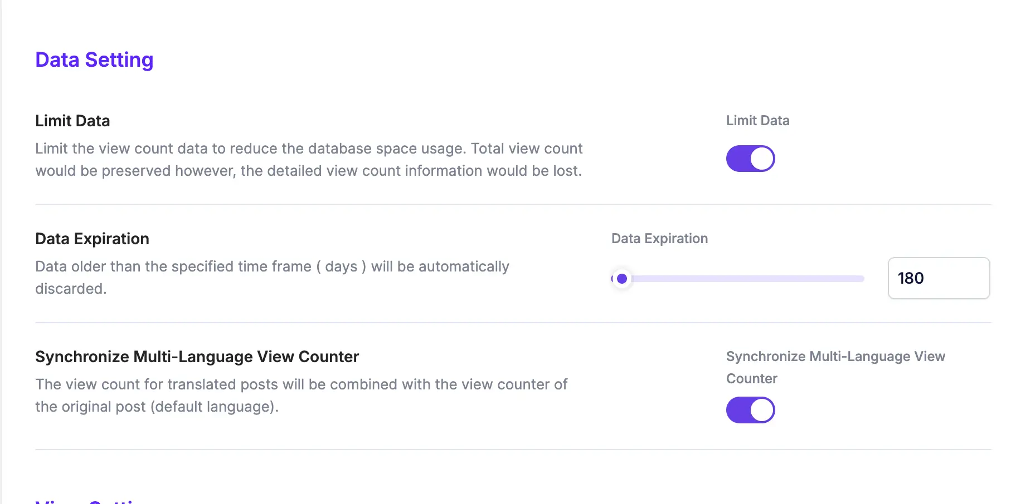Toggle the Limit Data switch off
Screen dimensions: 1011x504
[x=750, y=159]
